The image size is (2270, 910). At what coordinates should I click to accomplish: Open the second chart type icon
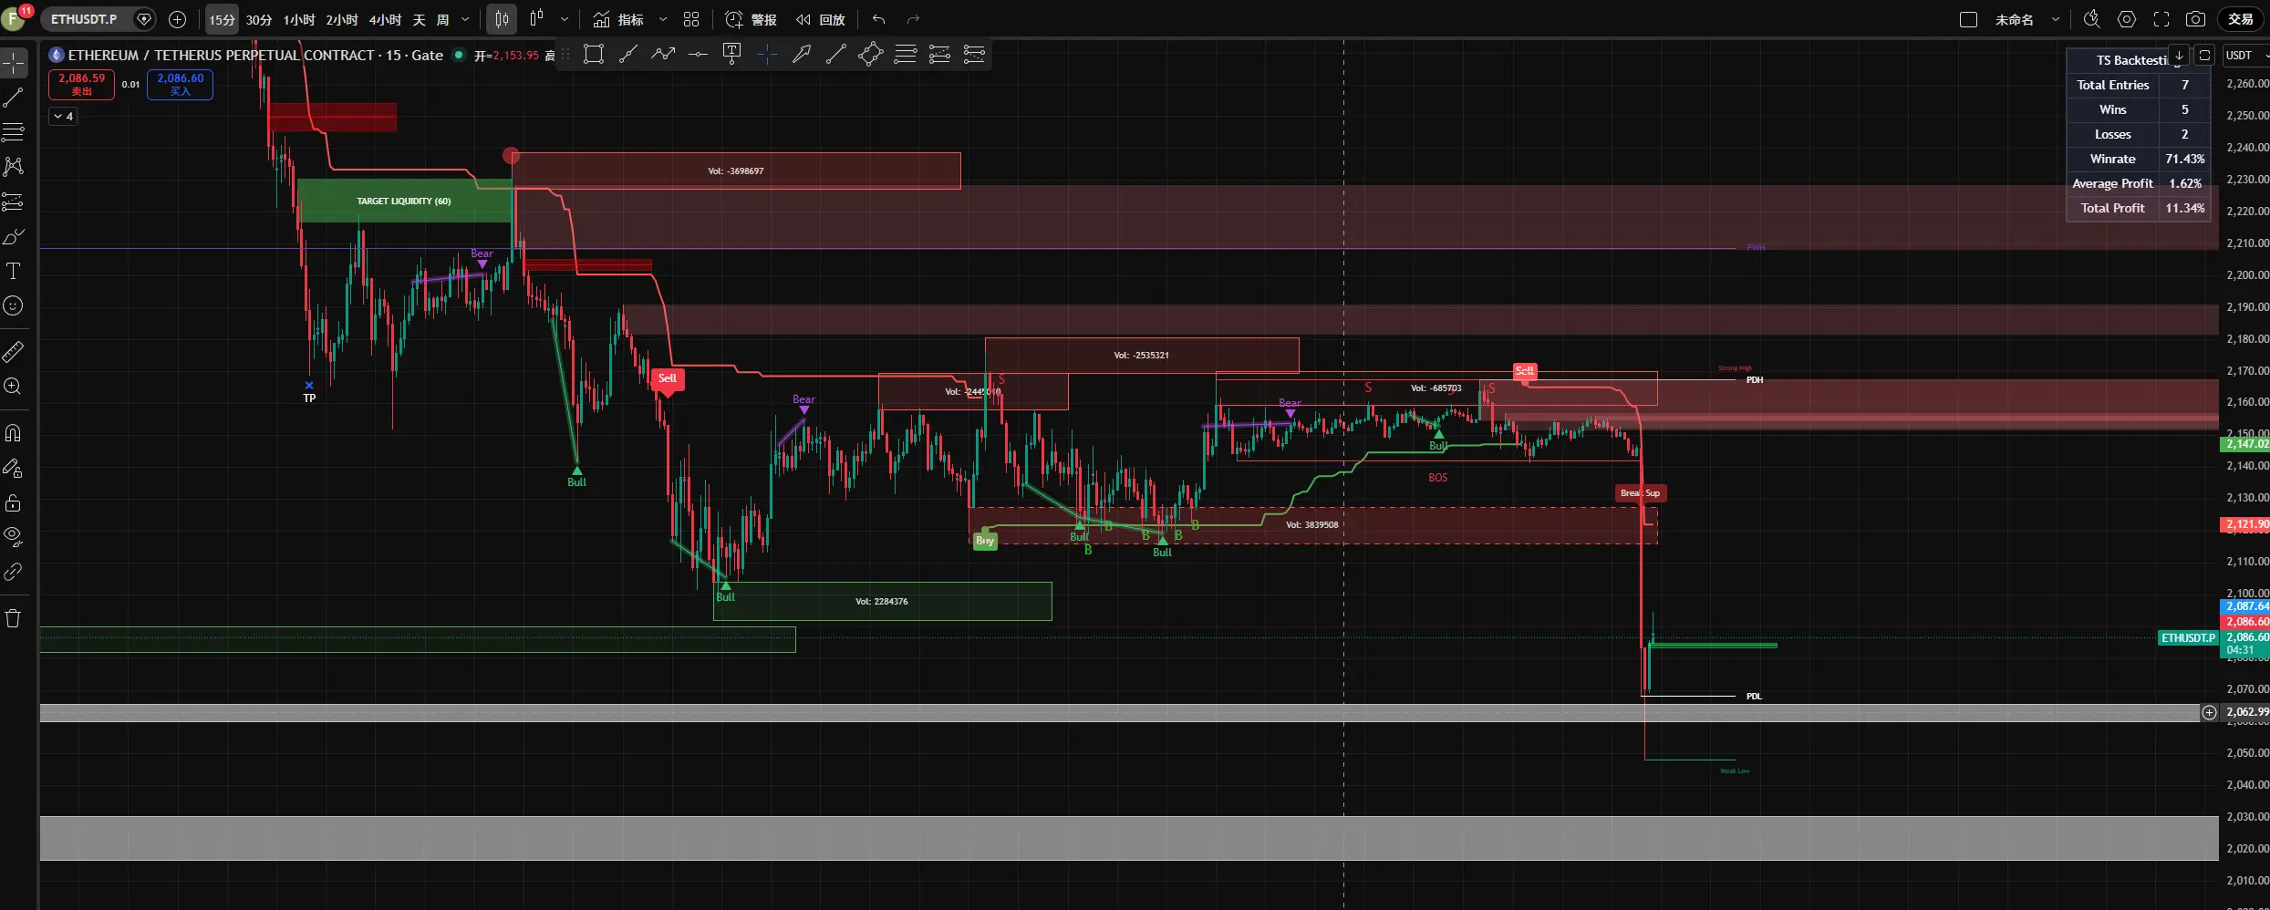click(537, 19)
